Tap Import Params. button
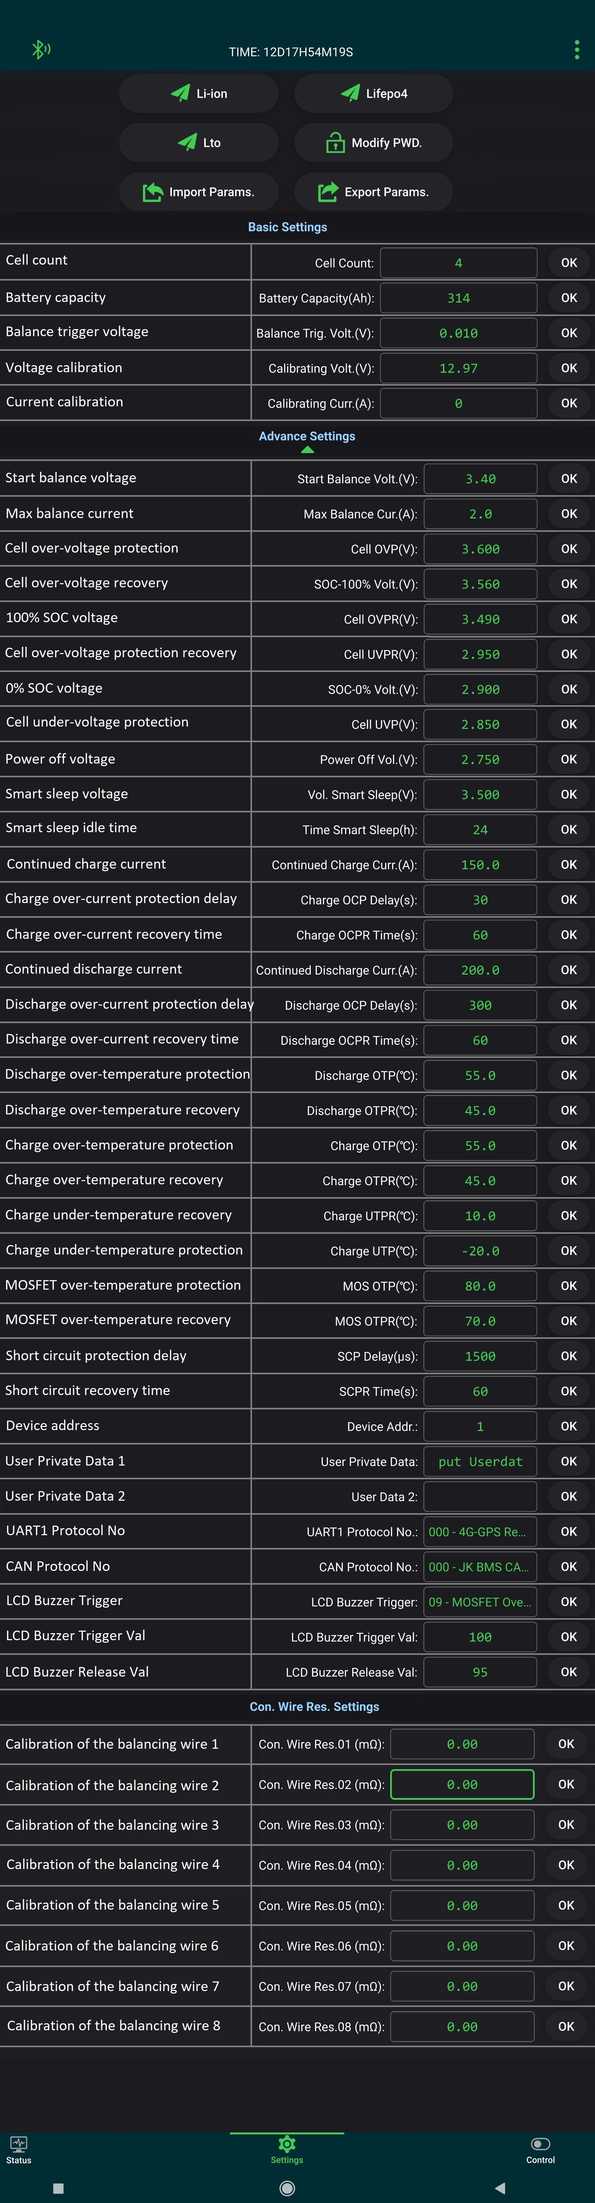Screen dimensions: 595x2203 point(199,192)
